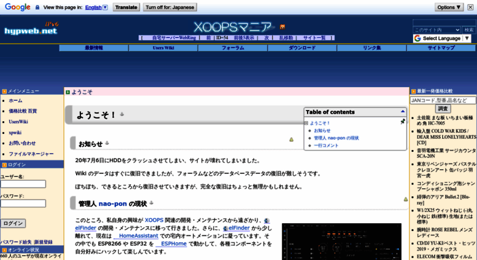Click the anchor icon next to お知らせ heading
The width and height of the screenshot is (477, 260).
[107, 143]
